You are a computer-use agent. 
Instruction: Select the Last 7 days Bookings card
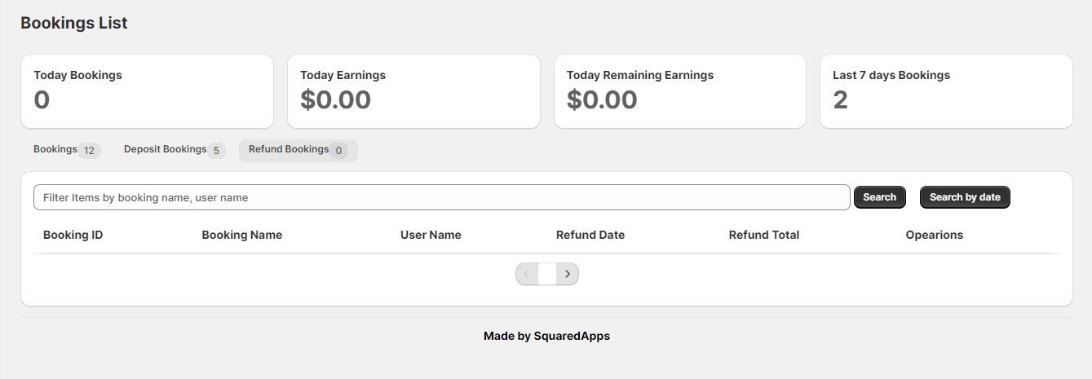point(946,91)
